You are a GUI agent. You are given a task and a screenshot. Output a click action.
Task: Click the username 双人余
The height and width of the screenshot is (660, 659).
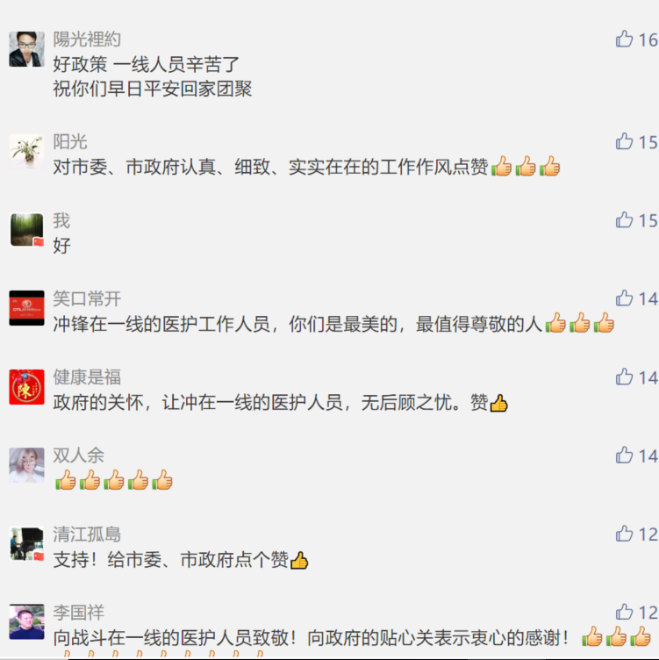pos(78,456)
